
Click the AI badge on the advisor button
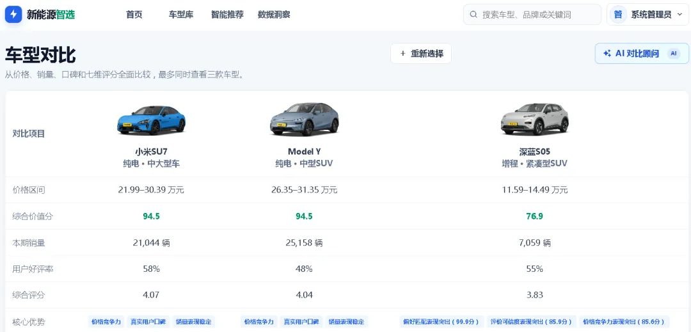click(673, 53)
